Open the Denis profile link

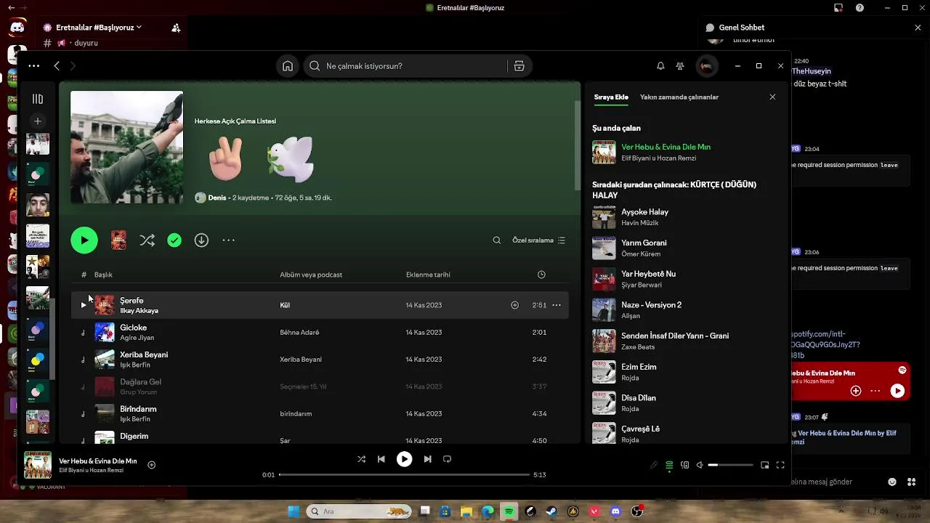click(x=217, y=198)
